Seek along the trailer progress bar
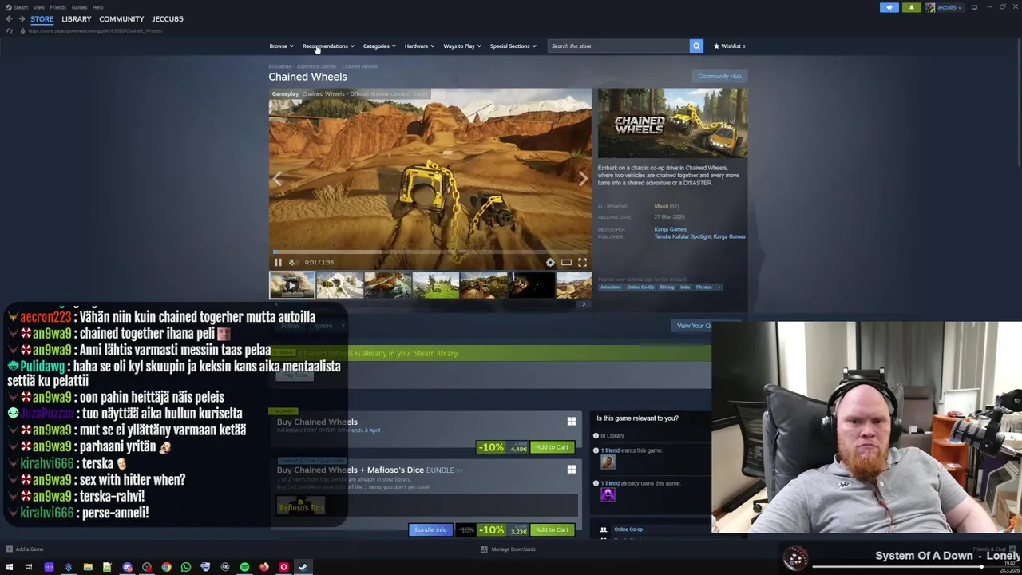 [430, 252]
